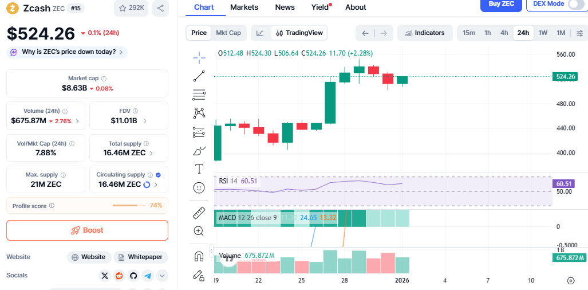
Task: Select the ruler measure tool
Action: point(199,213)
